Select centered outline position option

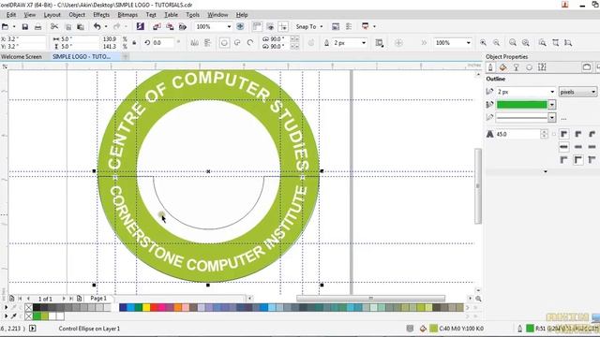pyautogui.click(x=578, y=160)
